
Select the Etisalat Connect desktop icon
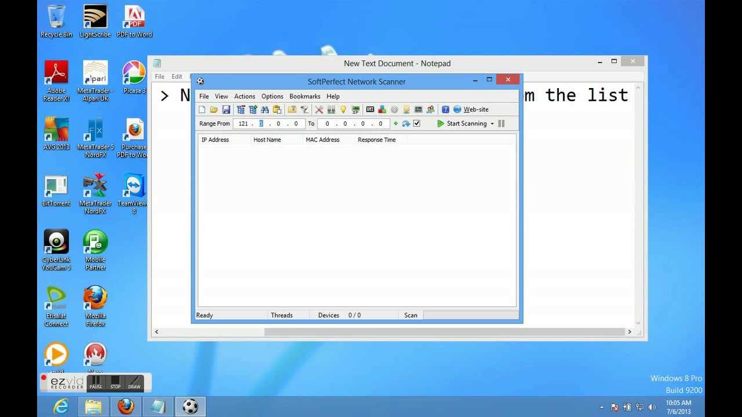56,306
